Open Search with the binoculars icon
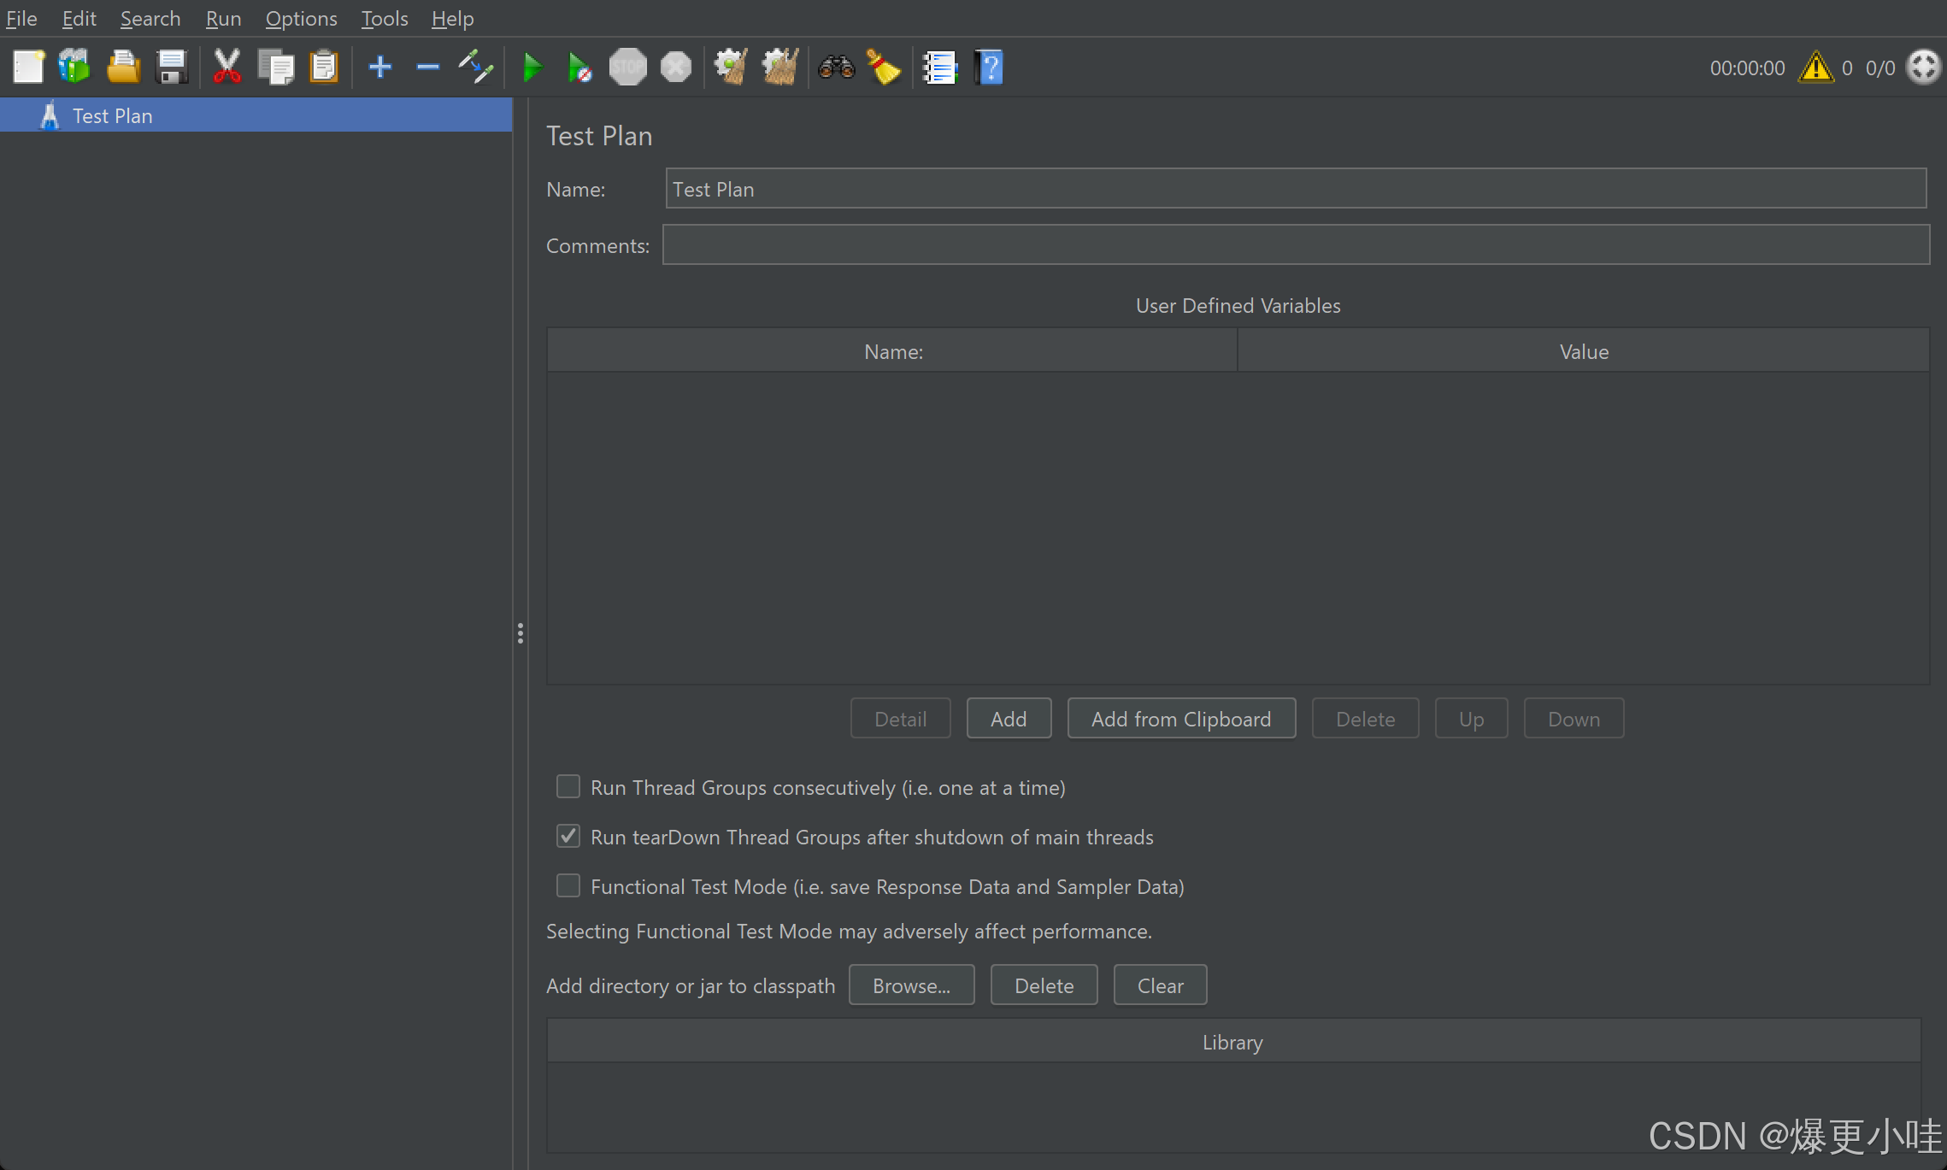Screen dimensions: 1947x1170 (836, 67)
